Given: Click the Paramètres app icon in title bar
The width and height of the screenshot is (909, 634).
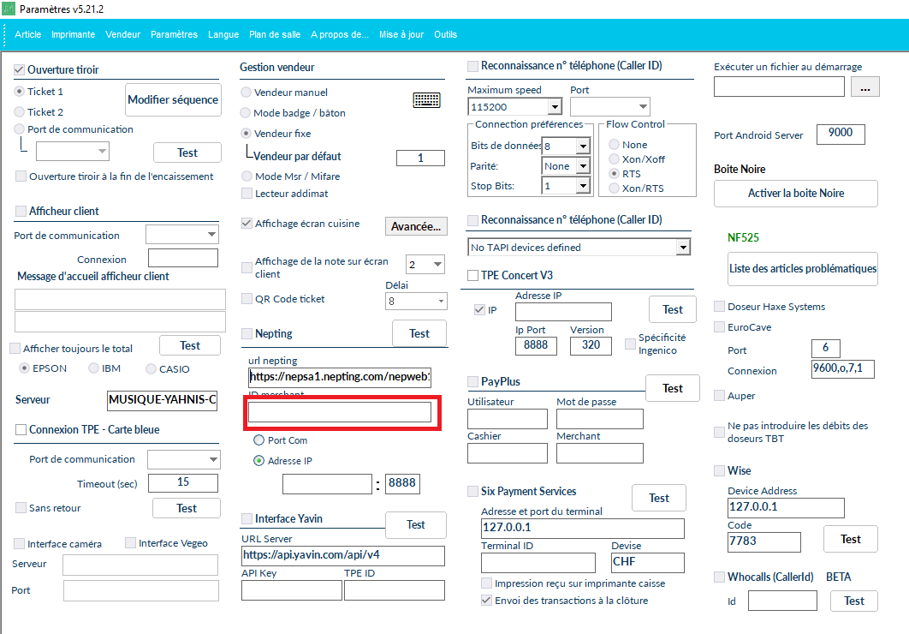Looking at the screenshot, I should (x=9, y=8).
